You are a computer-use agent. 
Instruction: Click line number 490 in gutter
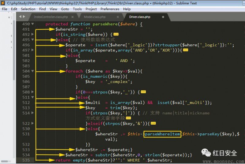pyautogui.click(x=26, y=24)
